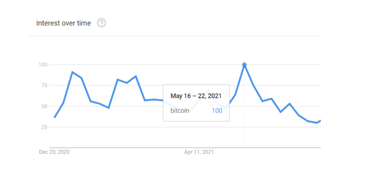Click the y-axis label 75
365x180 pixels.
(x=44, y=85)
